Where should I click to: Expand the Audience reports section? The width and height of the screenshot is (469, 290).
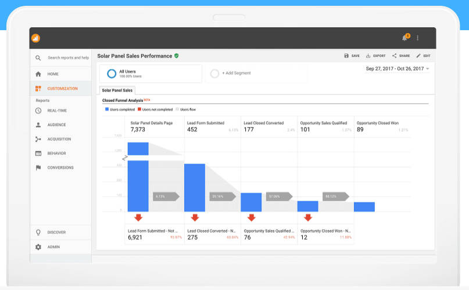click(56, 125)
